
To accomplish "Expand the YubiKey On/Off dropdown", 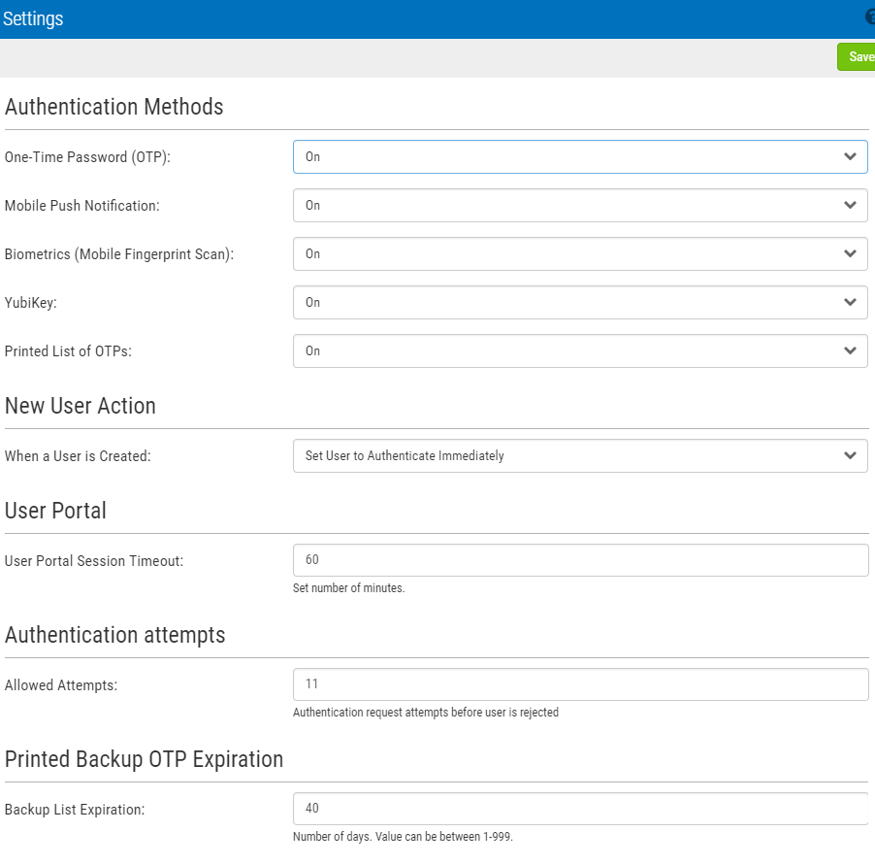I will pos(579,302).
